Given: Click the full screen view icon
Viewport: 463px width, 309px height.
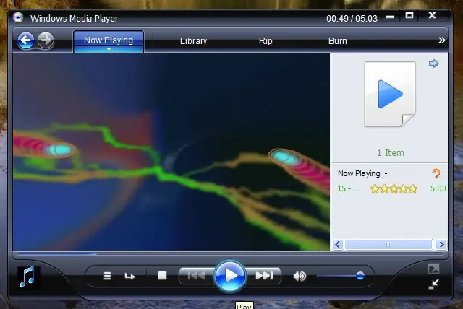Looking at the screenshot, I should pos(434,269).
